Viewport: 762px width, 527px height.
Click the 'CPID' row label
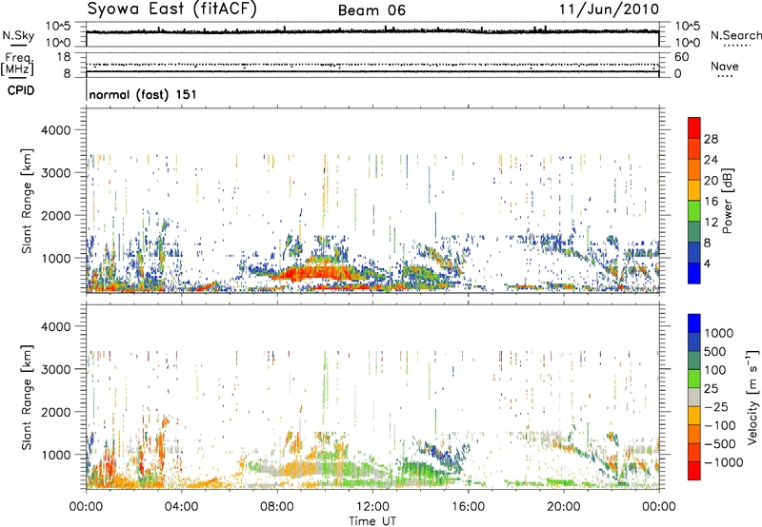21,90
